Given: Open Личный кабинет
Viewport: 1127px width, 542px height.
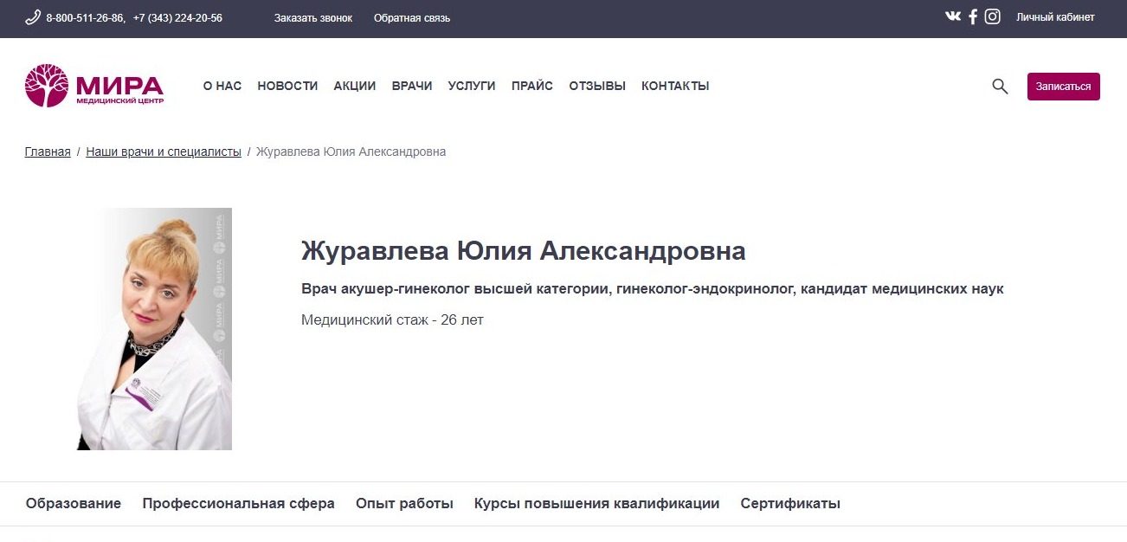Looking at the screenshot, I should click(x=1055, y=17).
